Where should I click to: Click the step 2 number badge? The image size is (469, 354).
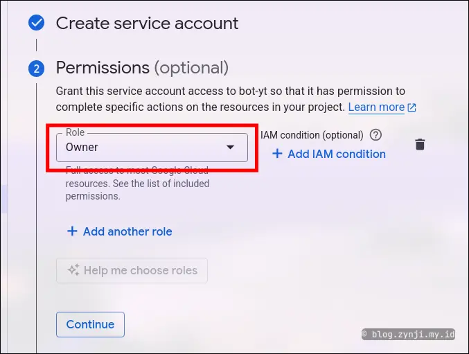(x=36, y=68)
